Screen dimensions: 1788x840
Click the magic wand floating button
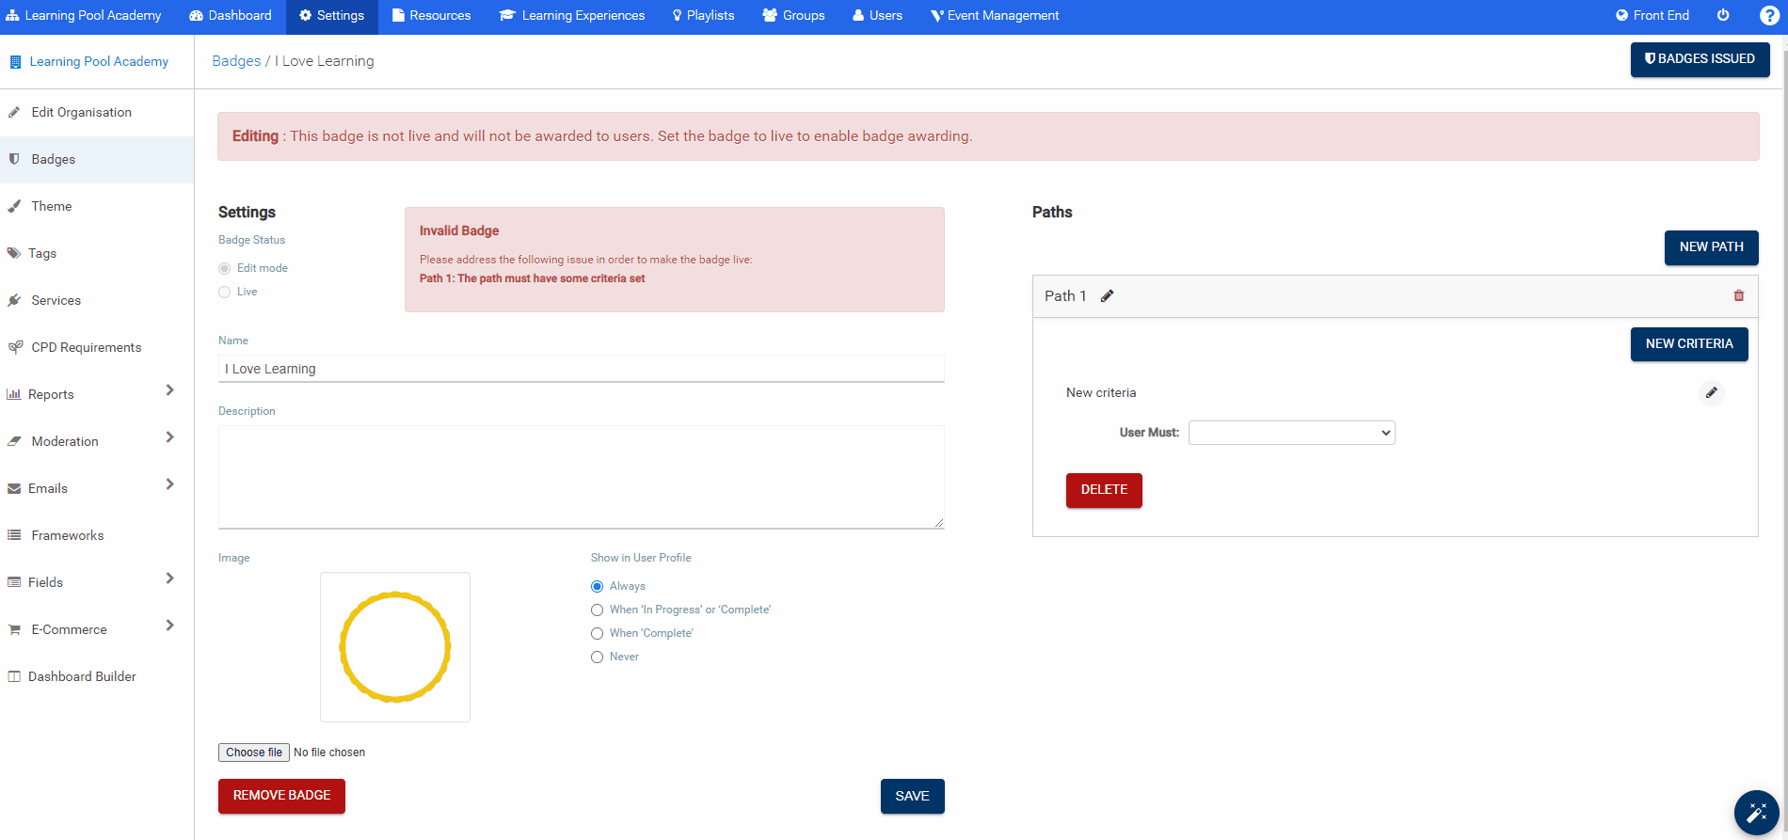point(1756,813)
